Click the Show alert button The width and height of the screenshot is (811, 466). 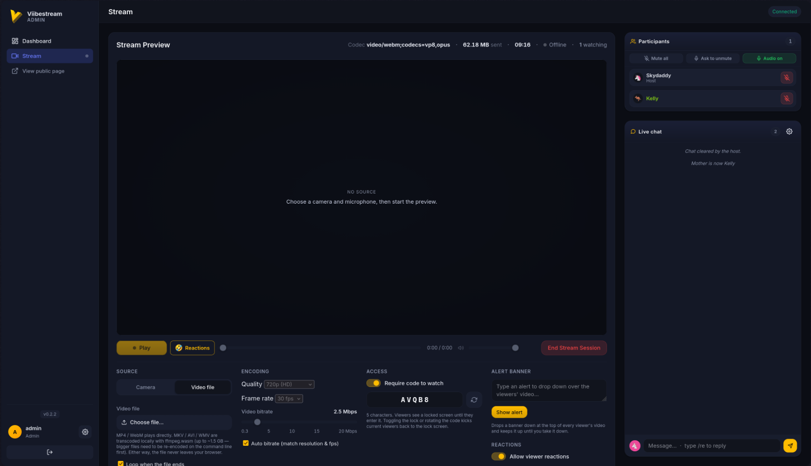tap(509, 412)
